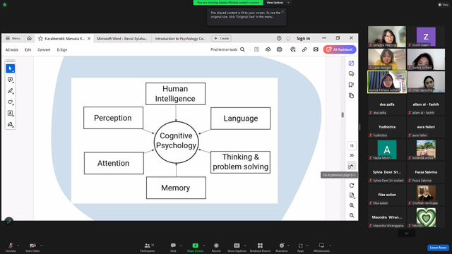Open the bookmarks panel
452x254 pixels.
click(x=351, y=85)
